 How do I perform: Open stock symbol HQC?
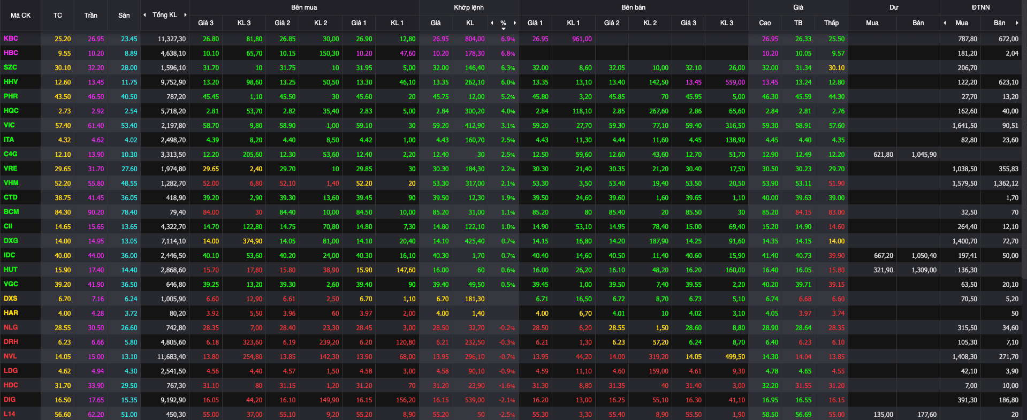pyautogui.click(x=11, y=111)
